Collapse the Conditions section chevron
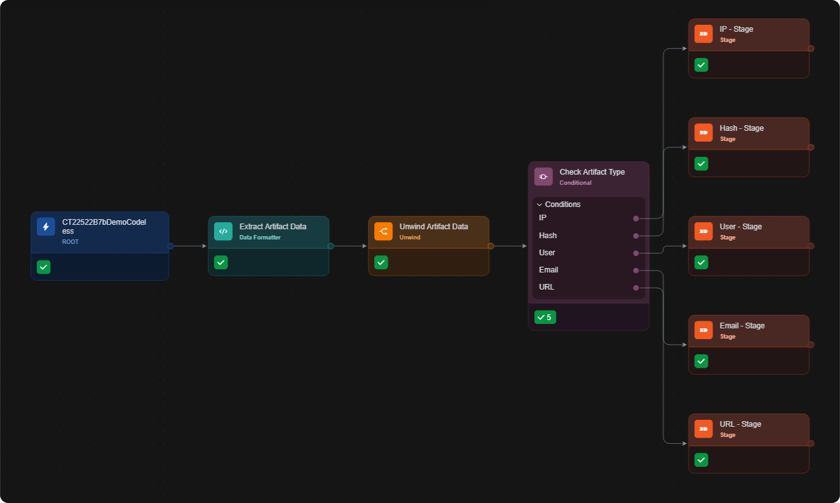 [x=539, y=205]
